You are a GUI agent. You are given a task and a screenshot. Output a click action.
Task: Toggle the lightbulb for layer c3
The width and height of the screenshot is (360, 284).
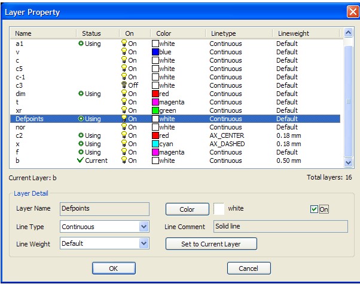[x=124, y=85]
